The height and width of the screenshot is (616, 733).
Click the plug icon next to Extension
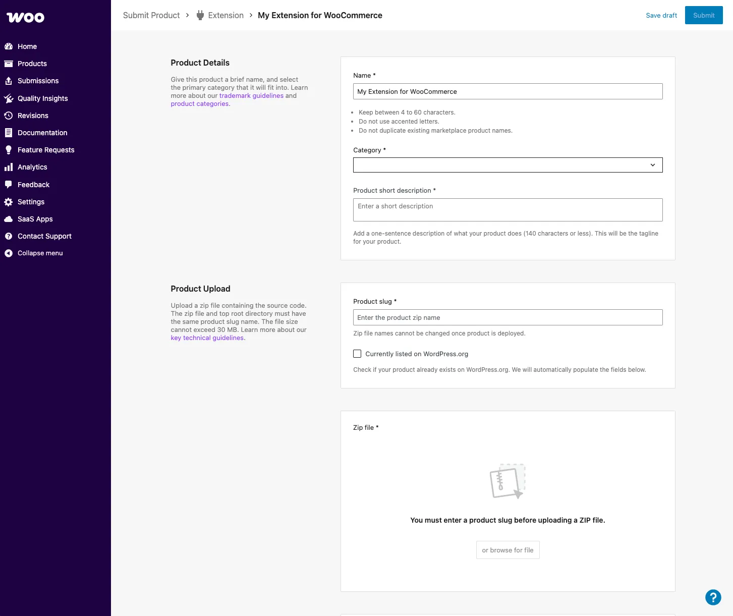199,15
